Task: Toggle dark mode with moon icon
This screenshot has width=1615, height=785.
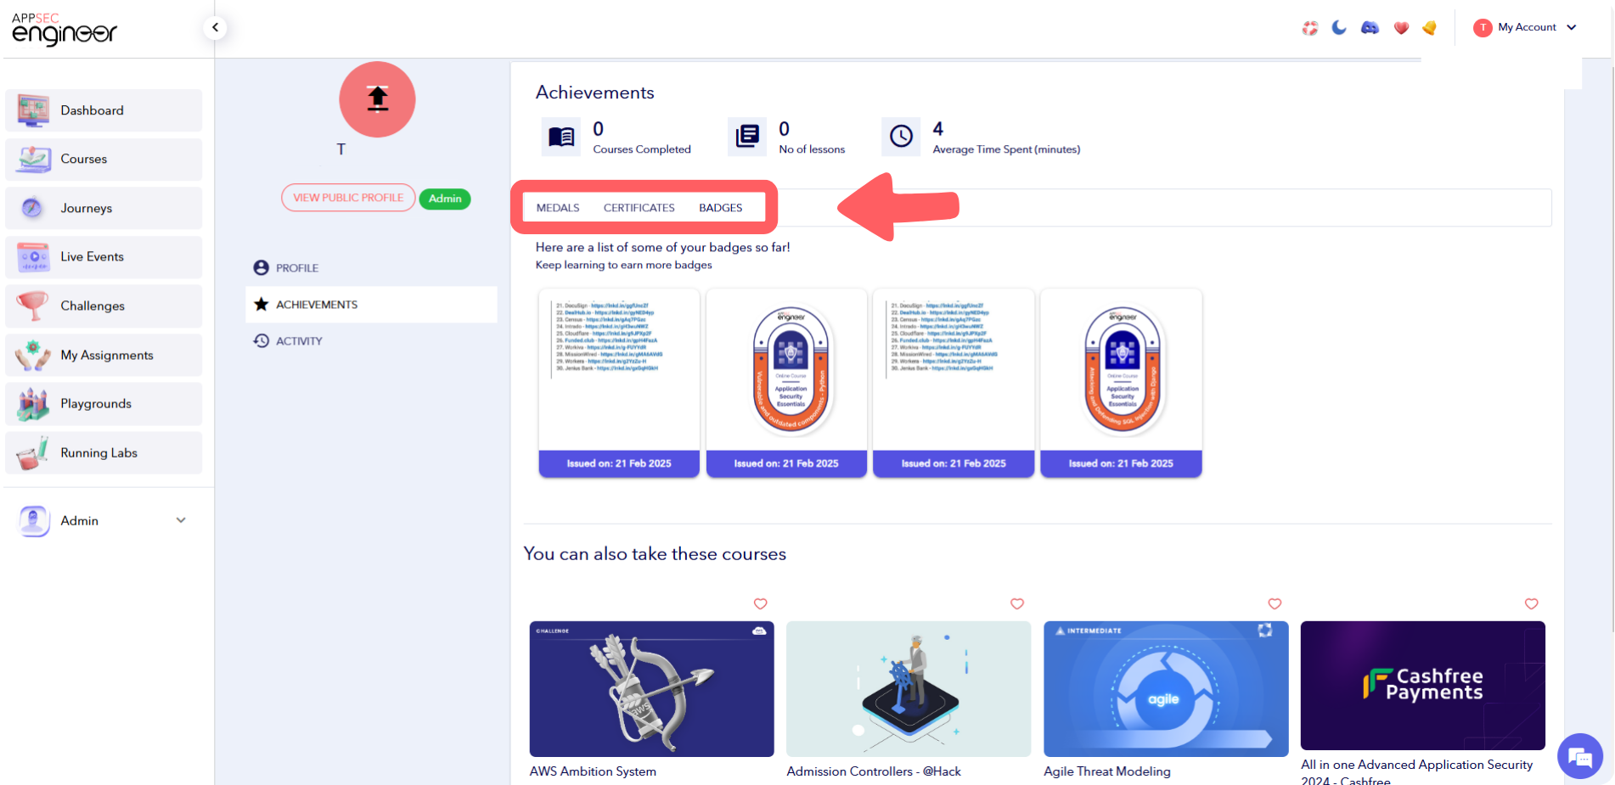Action: coord(1339,28)
